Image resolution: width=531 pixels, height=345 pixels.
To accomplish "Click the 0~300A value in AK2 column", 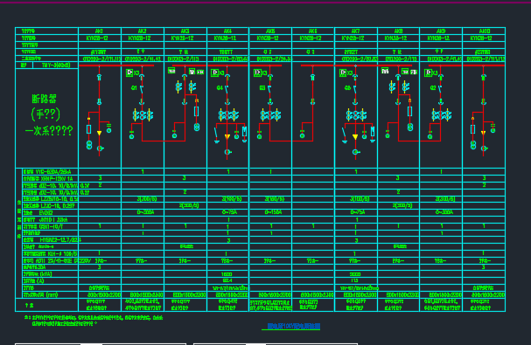I will (x=145, y=212).
